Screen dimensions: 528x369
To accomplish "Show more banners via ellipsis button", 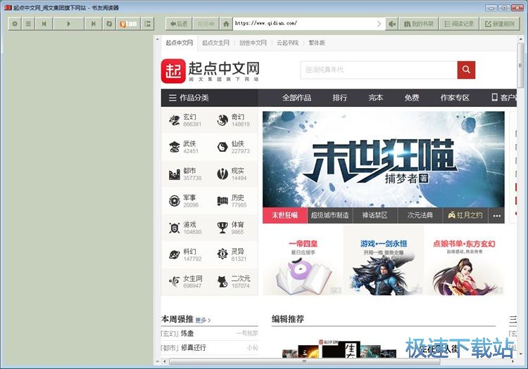I will click(x=497, y=215).
